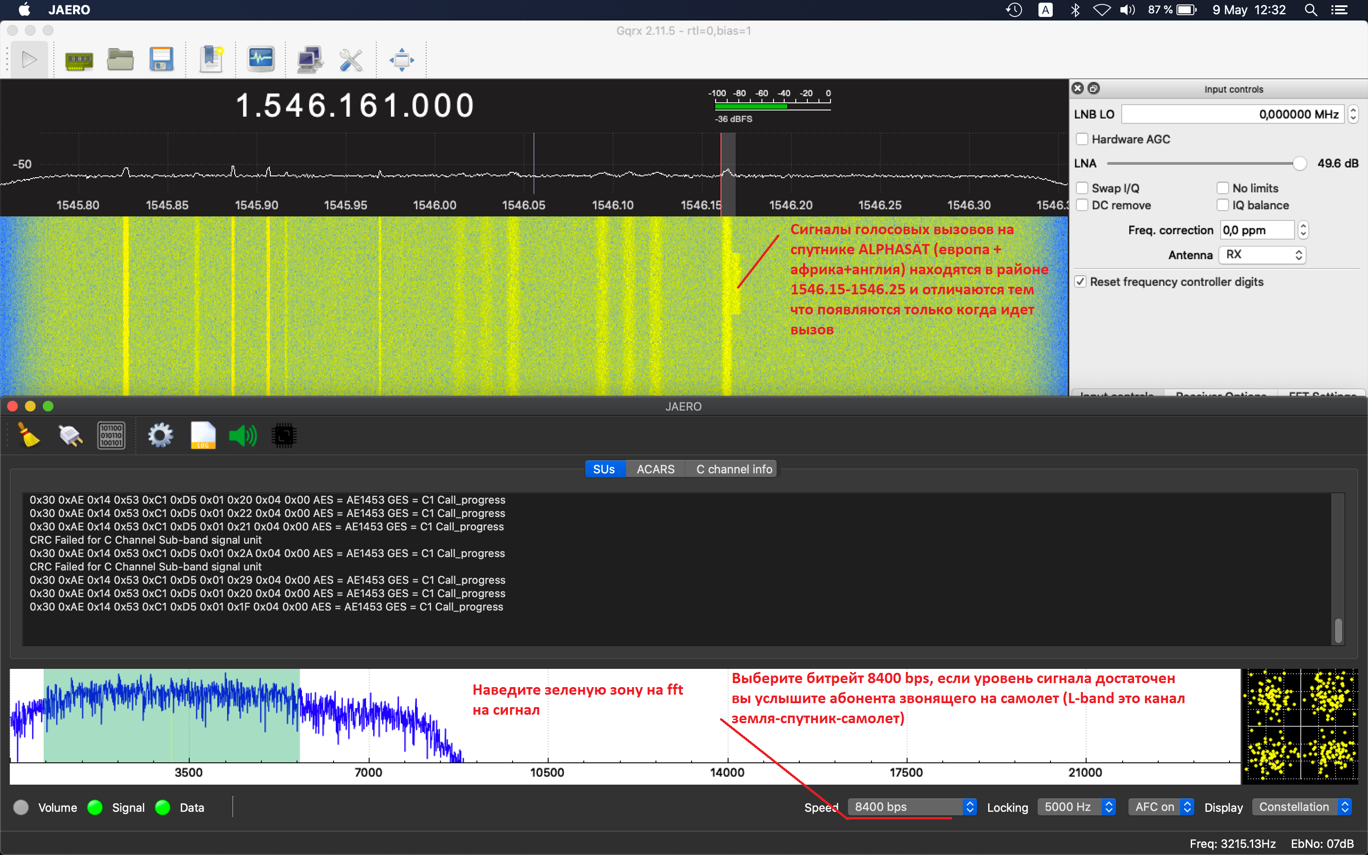Check the DC remove option
This screenshot has height=855, width=1368.
point(1082,205)
